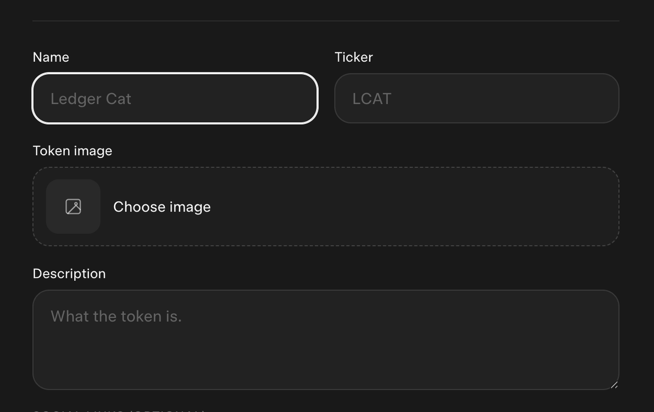
Task: Click the 'What the token is.' placeholder
Action: pyautogui.click(x=116, y=316)
